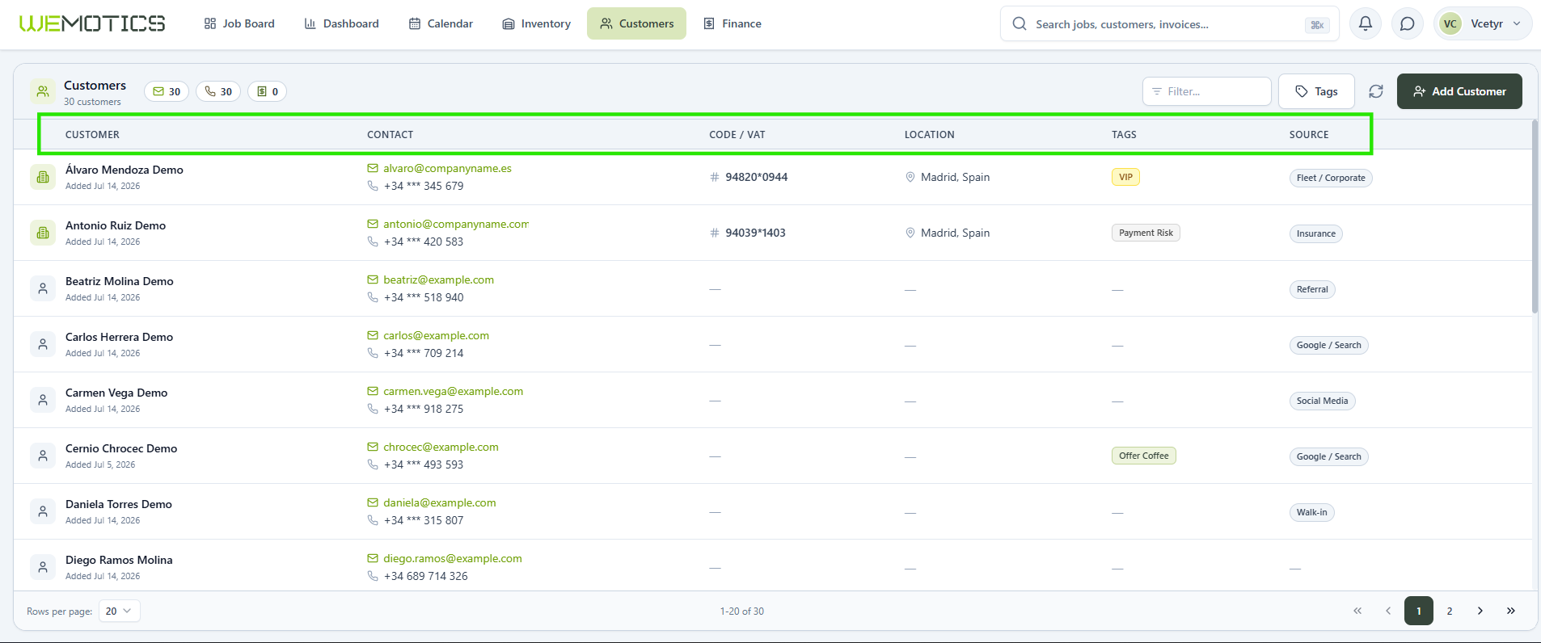This screenshot has height=643, width=1541.
Task: Go to the Inventory tab
Action: click(537, 23)
